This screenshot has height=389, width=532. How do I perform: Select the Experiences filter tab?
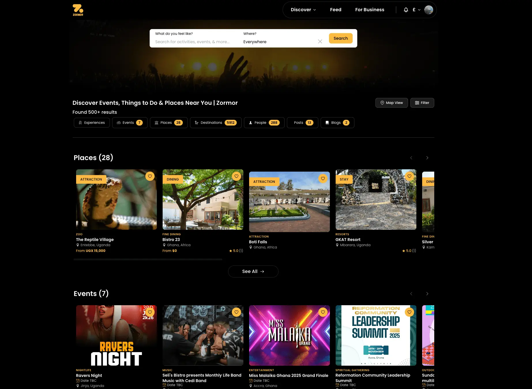92,123
